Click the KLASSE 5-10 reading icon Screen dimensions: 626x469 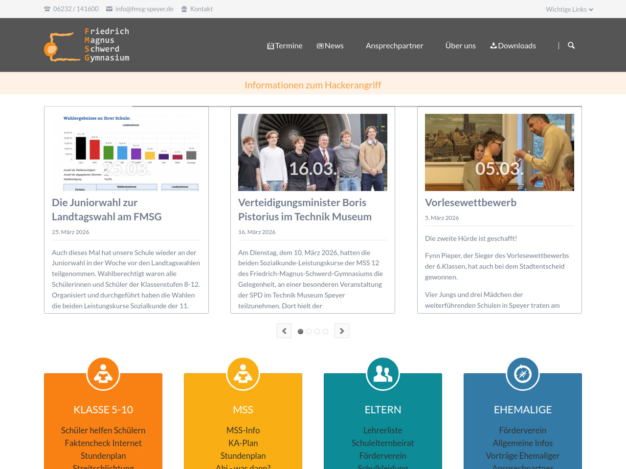coord(103,374)
